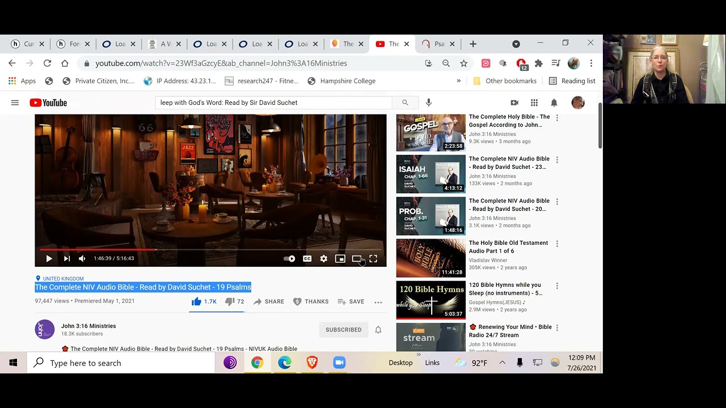Viewport: 726px width, 408px height.
Task: Reload the page
Action: pyautogui.click(x=47, y=63)
